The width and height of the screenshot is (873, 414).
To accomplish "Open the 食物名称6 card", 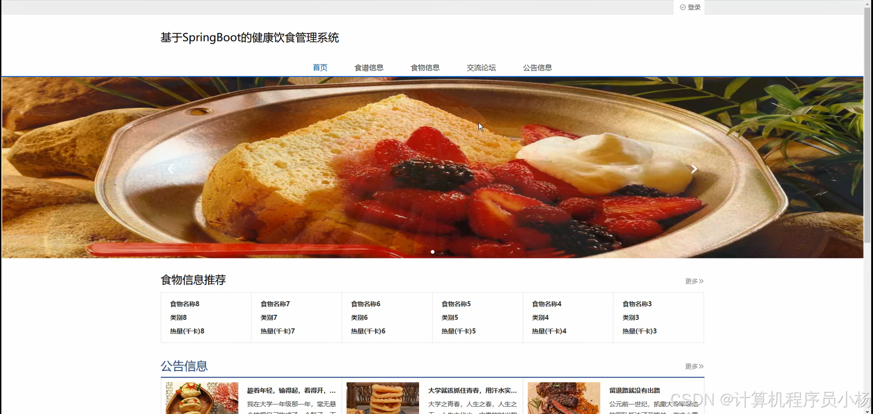I will tap(387, 318).
